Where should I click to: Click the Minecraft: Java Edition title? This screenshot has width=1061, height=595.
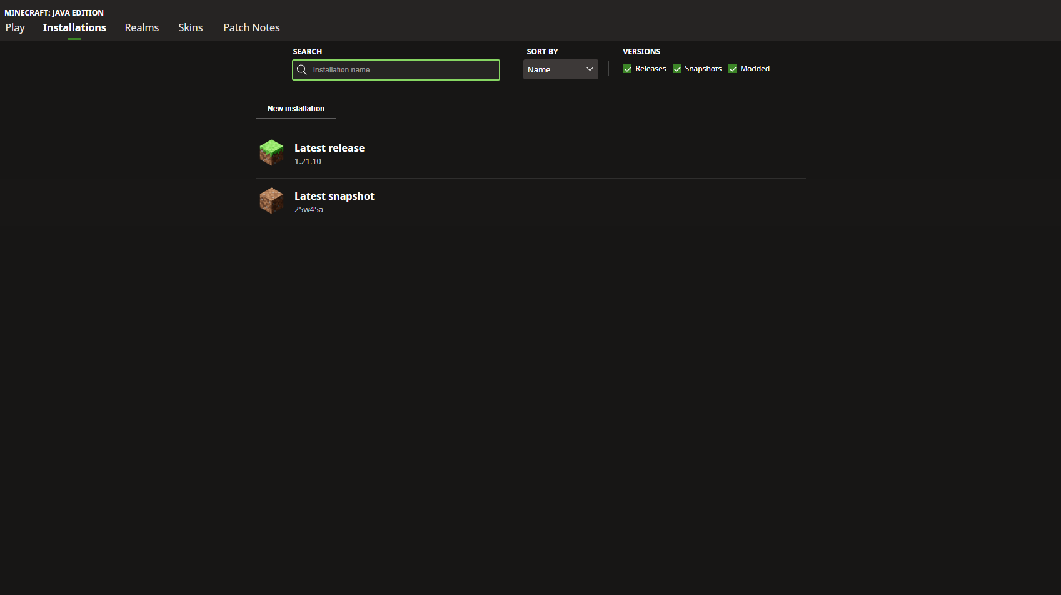[x=54, y=12]
